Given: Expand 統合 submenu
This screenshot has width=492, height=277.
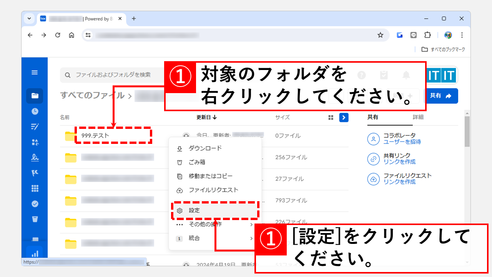Looking at the screenshot, I should (215, 239).
